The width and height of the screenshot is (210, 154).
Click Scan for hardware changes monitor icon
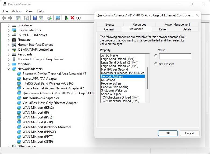pyautogui.click(x=58, y=18)
